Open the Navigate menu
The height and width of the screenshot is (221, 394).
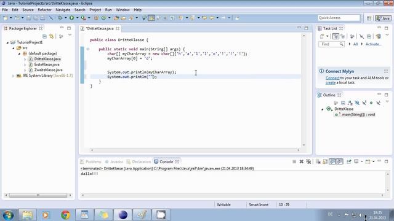(63, 10)
